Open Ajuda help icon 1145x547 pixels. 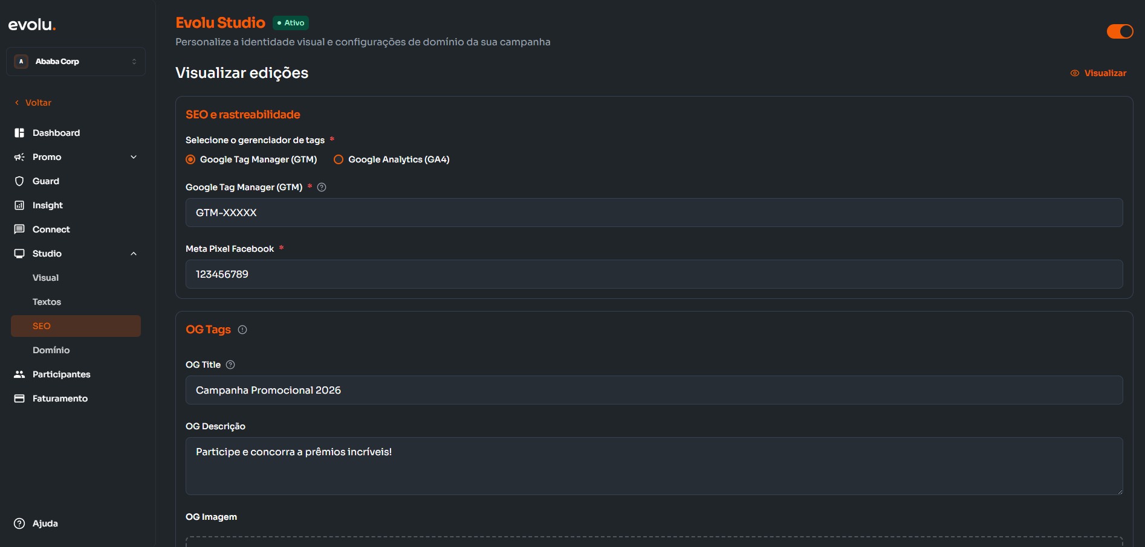coord(19,523)
